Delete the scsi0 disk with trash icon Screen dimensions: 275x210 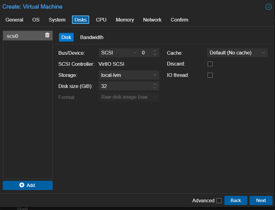click(x=47, y=35)
